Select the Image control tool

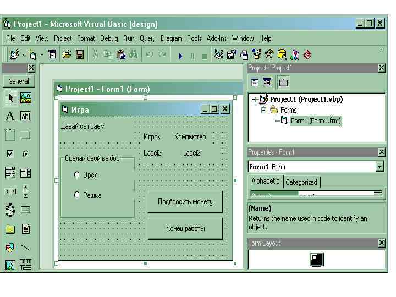coord(10,265)
